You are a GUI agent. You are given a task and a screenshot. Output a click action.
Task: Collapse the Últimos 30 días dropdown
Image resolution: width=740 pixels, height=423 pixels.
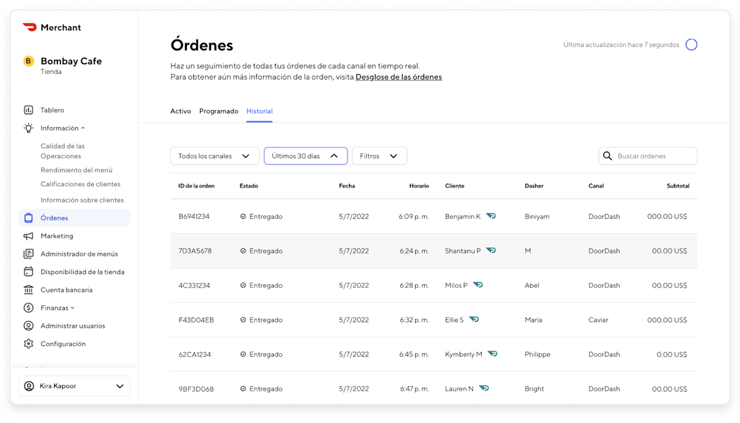coord(305,155)
